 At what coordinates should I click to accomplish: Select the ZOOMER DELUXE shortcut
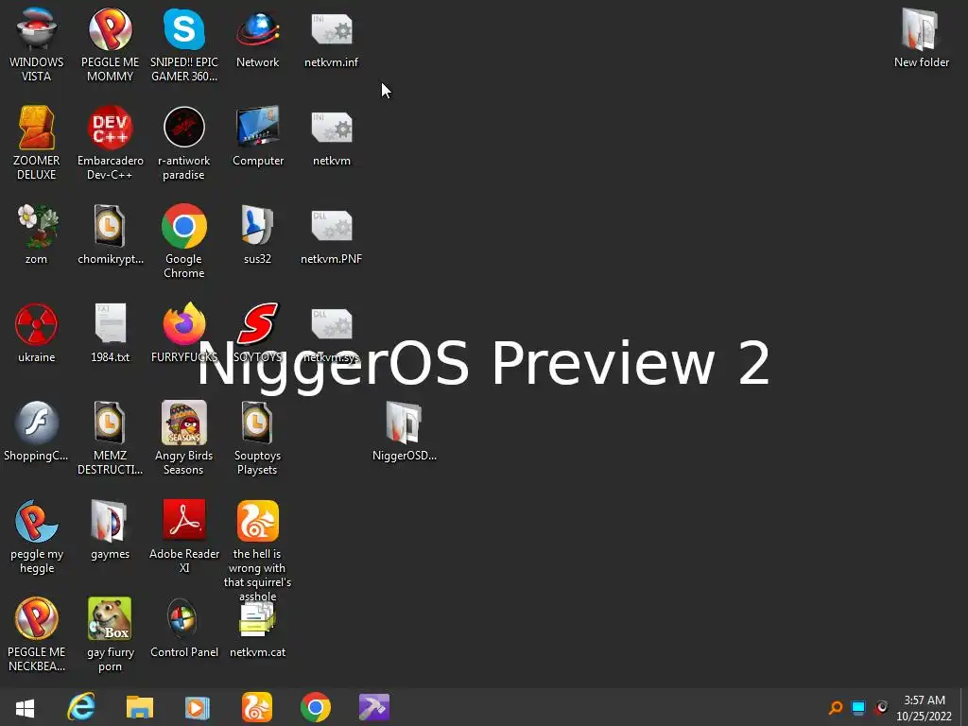point(37,143)
